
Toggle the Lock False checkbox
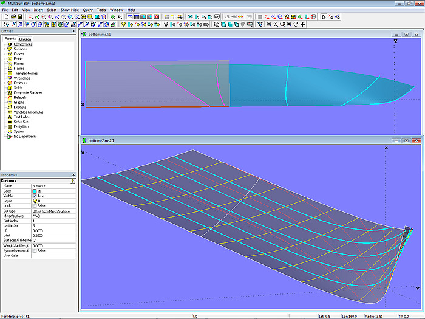35,206
